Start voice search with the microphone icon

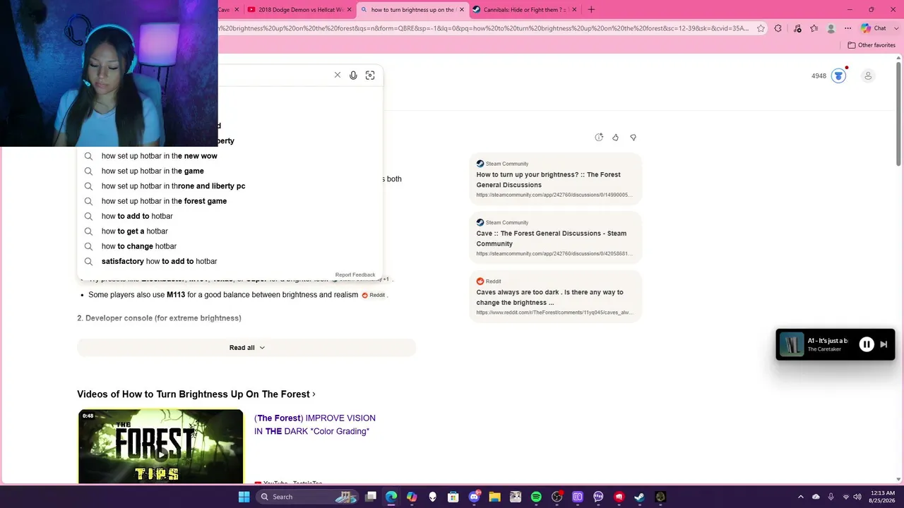click(x=353, y=75)
